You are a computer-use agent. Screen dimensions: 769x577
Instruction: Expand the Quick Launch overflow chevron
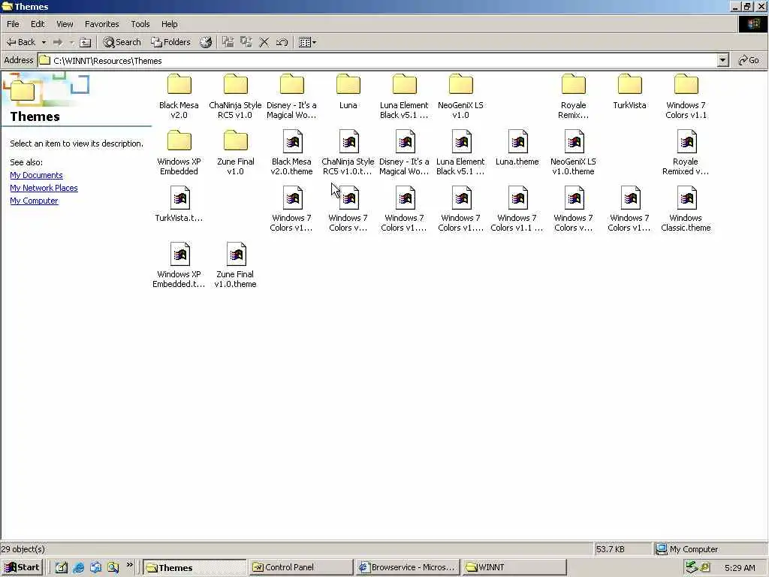tap(129, 565)
